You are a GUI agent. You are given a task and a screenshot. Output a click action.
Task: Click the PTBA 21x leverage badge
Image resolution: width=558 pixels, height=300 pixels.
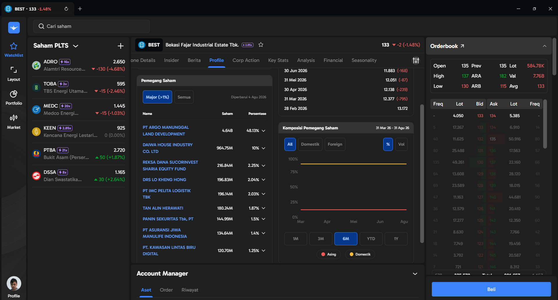pos(63,150)
